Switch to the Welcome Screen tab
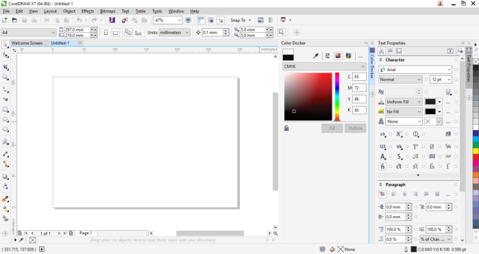 27,43
